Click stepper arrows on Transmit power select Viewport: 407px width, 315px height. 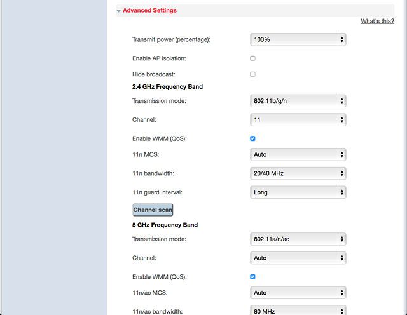[342, 39]
